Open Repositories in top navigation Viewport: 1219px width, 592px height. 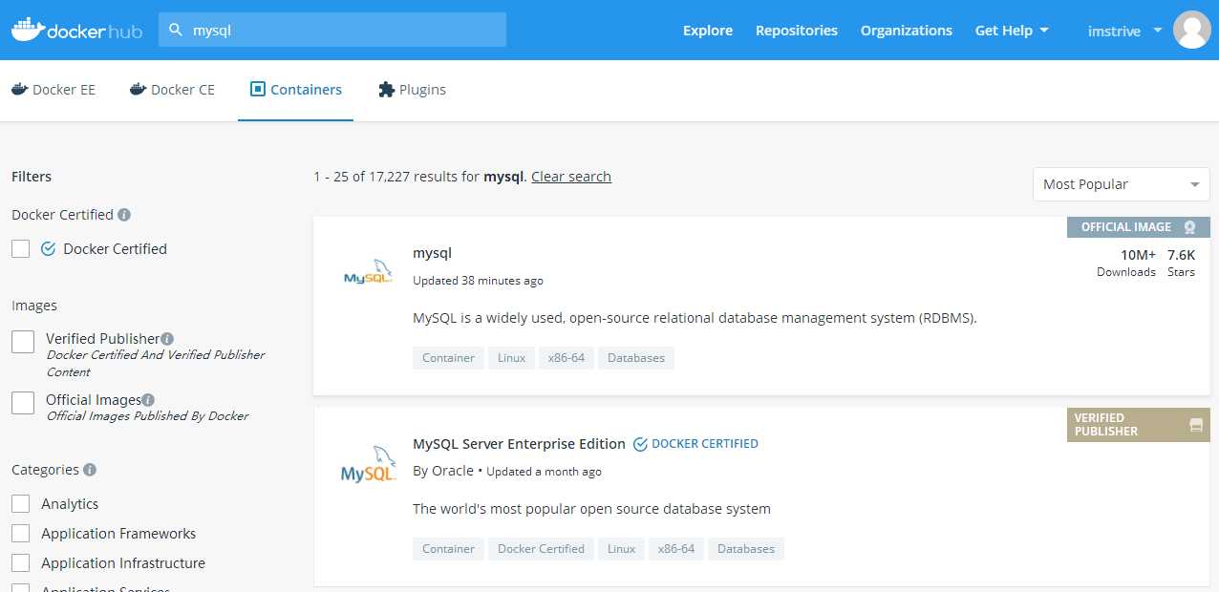tap(797, 31)
